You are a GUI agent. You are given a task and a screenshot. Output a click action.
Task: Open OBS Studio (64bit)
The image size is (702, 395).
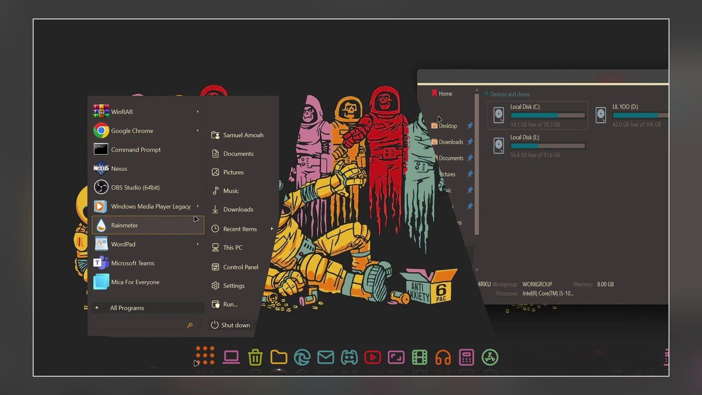tap(148, 187)
